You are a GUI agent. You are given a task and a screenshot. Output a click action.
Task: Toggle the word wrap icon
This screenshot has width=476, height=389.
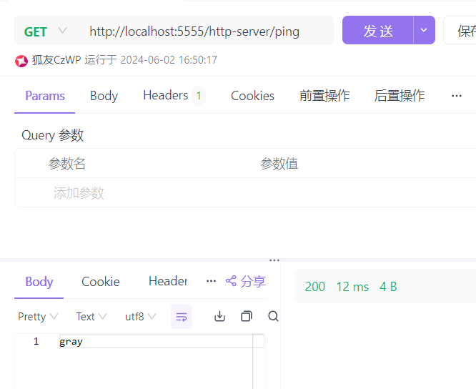[x=182, y=317]
